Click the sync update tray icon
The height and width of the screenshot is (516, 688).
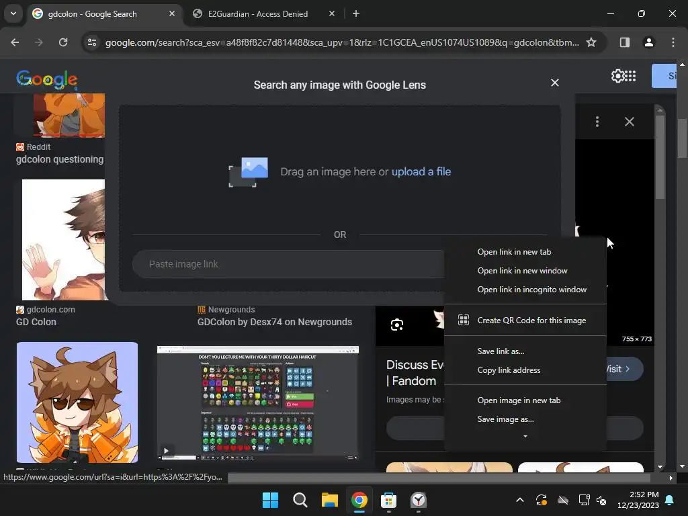542,500
